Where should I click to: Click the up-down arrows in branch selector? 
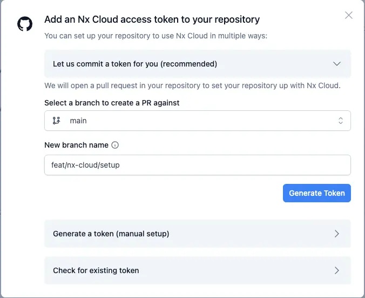pyautogui.click(x=341, y=121)
